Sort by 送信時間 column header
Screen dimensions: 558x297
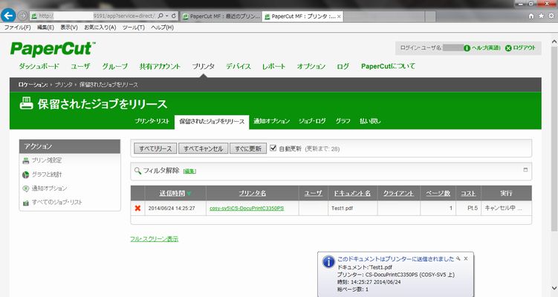pyautogui.click(x=172, y=193)
